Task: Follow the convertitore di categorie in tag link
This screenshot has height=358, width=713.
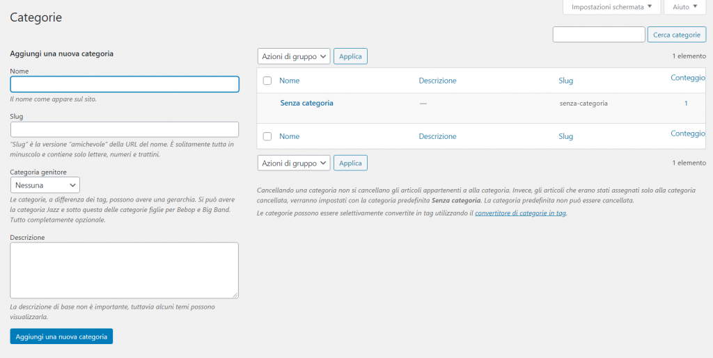Action: (x=520, y=213)
